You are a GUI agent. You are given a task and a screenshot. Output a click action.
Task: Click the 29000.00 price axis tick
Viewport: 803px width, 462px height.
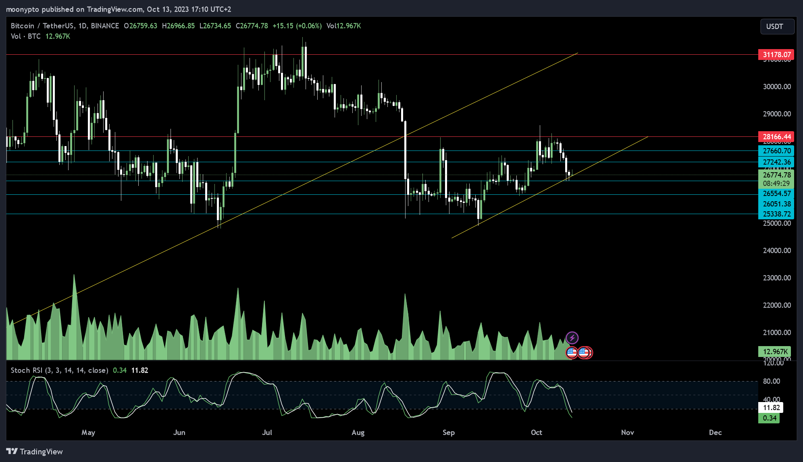pyautogui.click(x=777, y=114)
